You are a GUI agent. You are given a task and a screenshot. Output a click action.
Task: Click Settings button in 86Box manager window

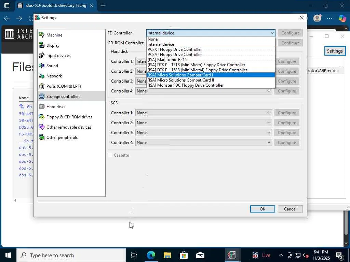[335, 51]
